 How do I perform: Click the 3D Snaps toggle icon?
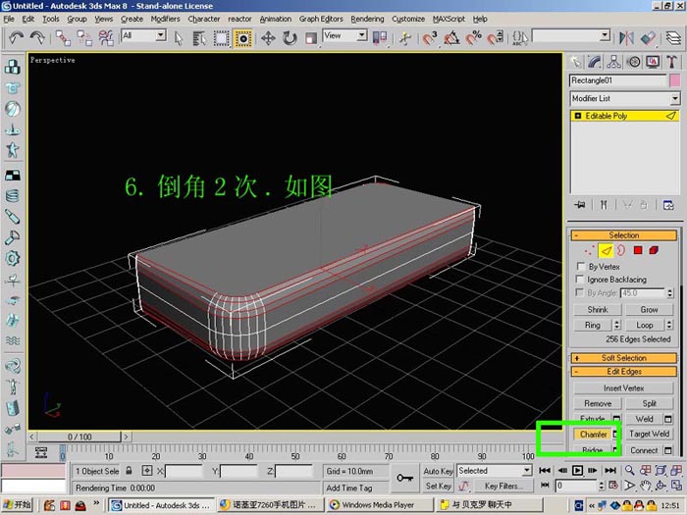click(430, 38)
